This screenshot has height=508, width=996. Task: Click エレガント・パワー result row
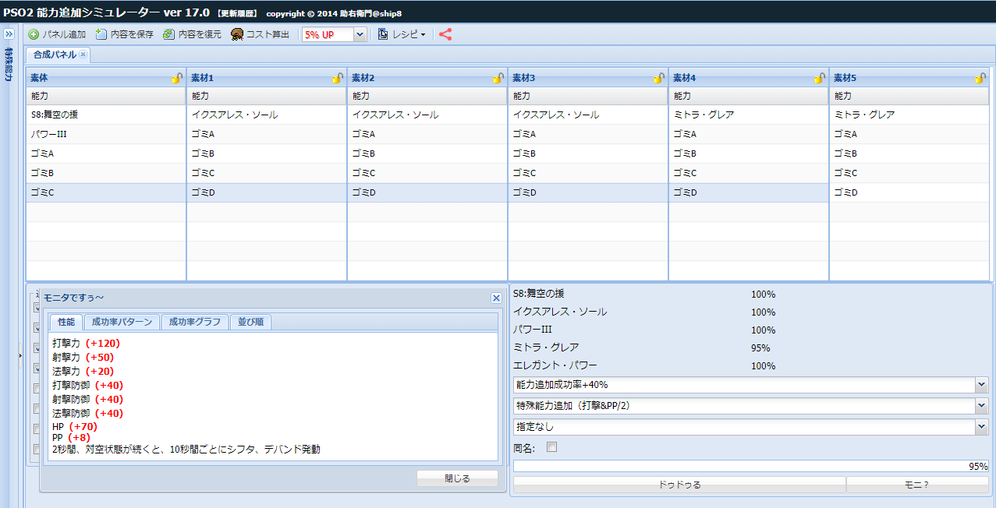pos(645,365)
